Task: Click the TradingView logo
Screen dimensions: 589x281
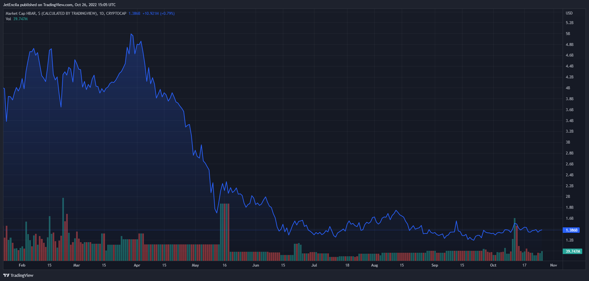Action: point(18,275)
